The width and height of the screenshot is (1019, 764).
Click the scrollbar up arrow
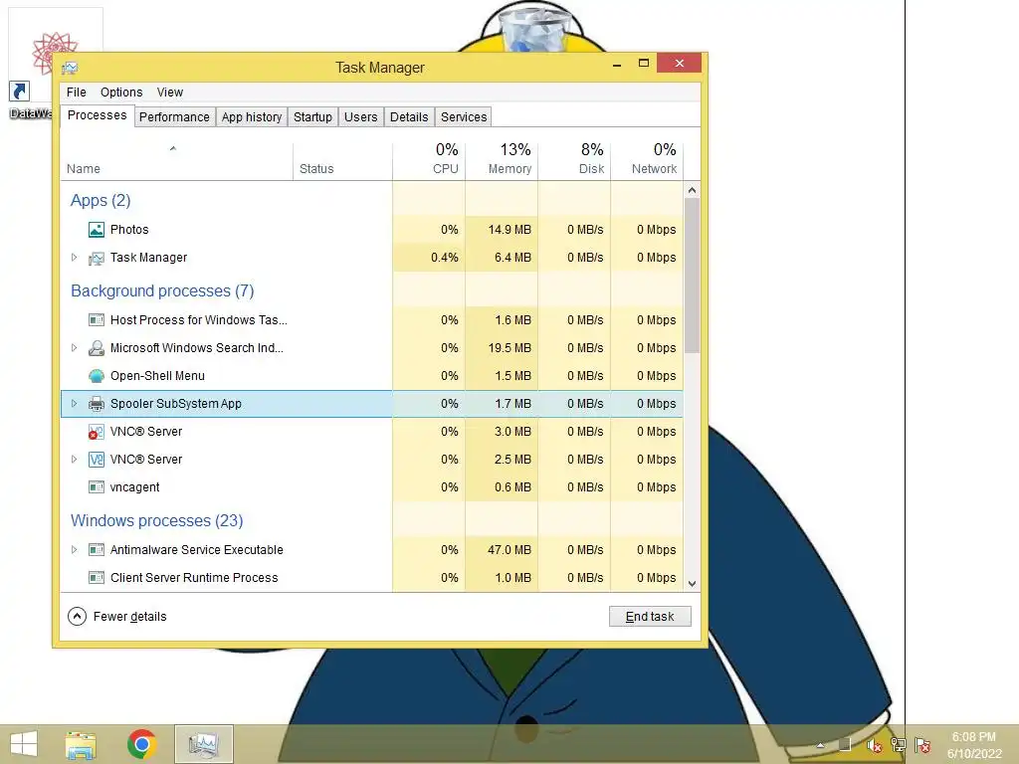pyautogui.click(x=693, y=190)
